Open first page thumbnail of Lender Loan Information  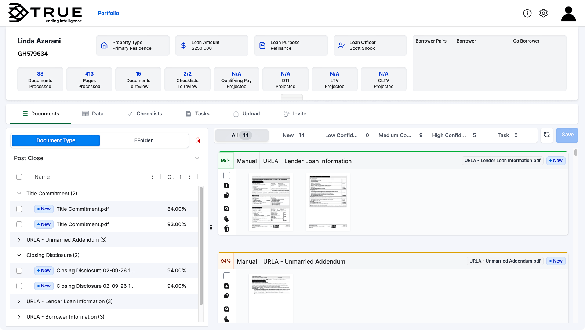pos(271,202)
